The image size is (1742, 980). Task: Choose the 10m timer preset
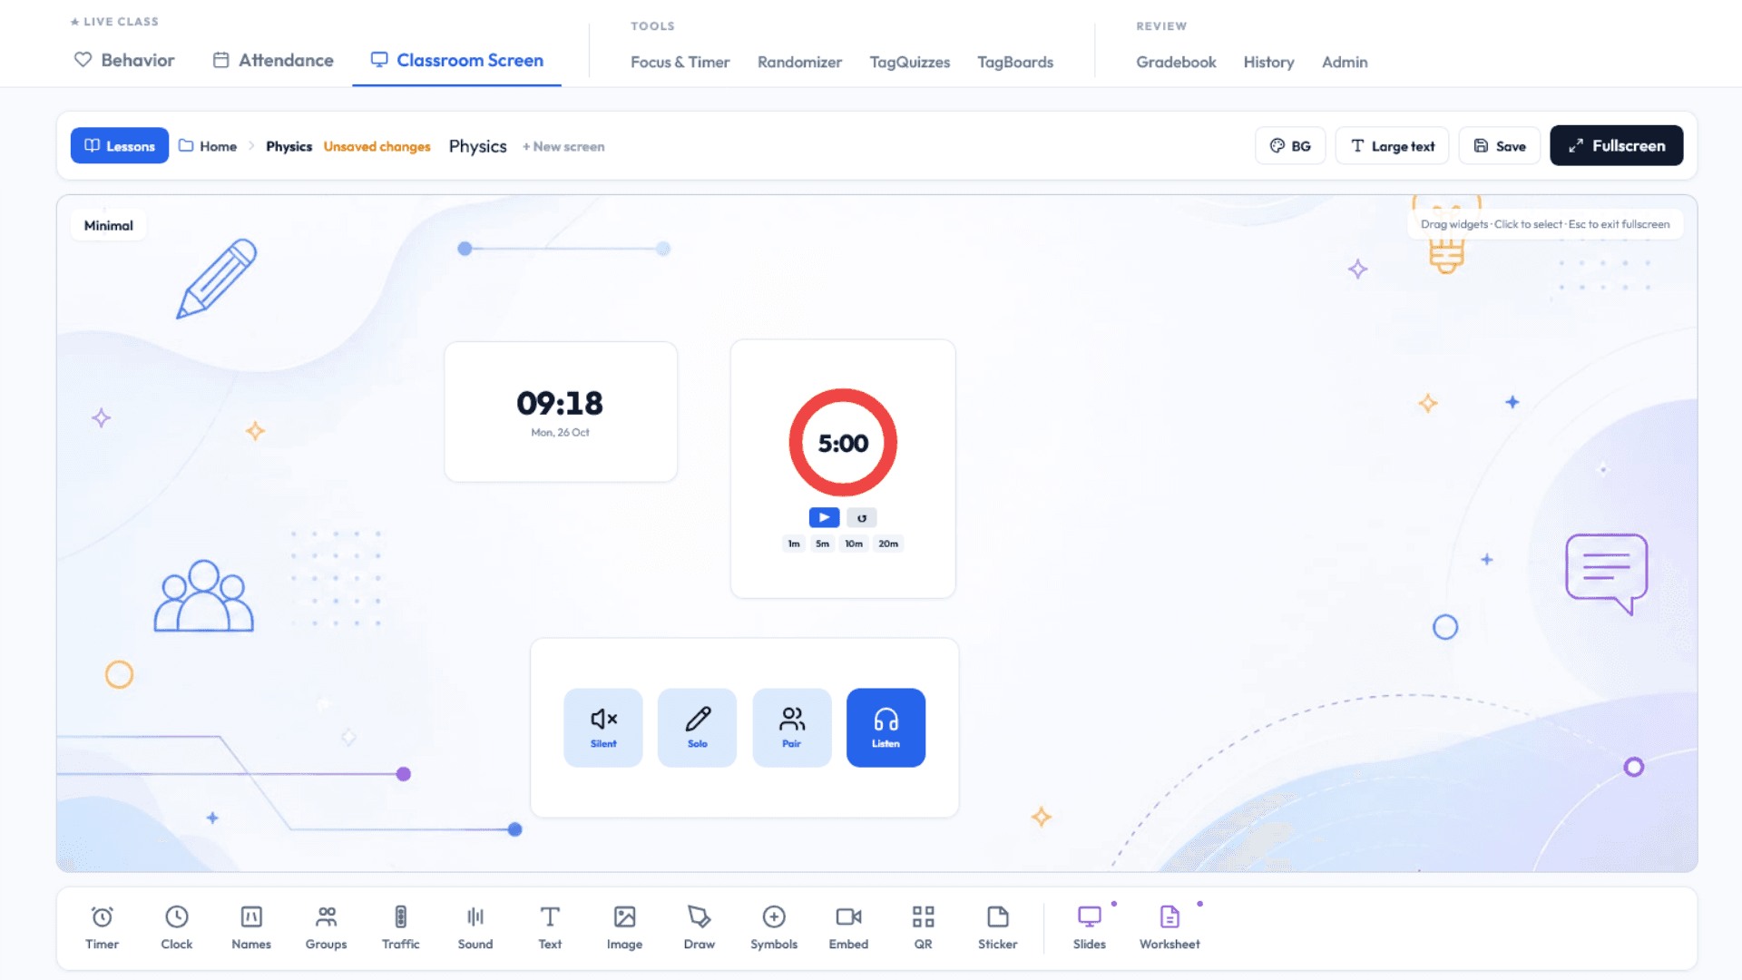tap(854, 544)
